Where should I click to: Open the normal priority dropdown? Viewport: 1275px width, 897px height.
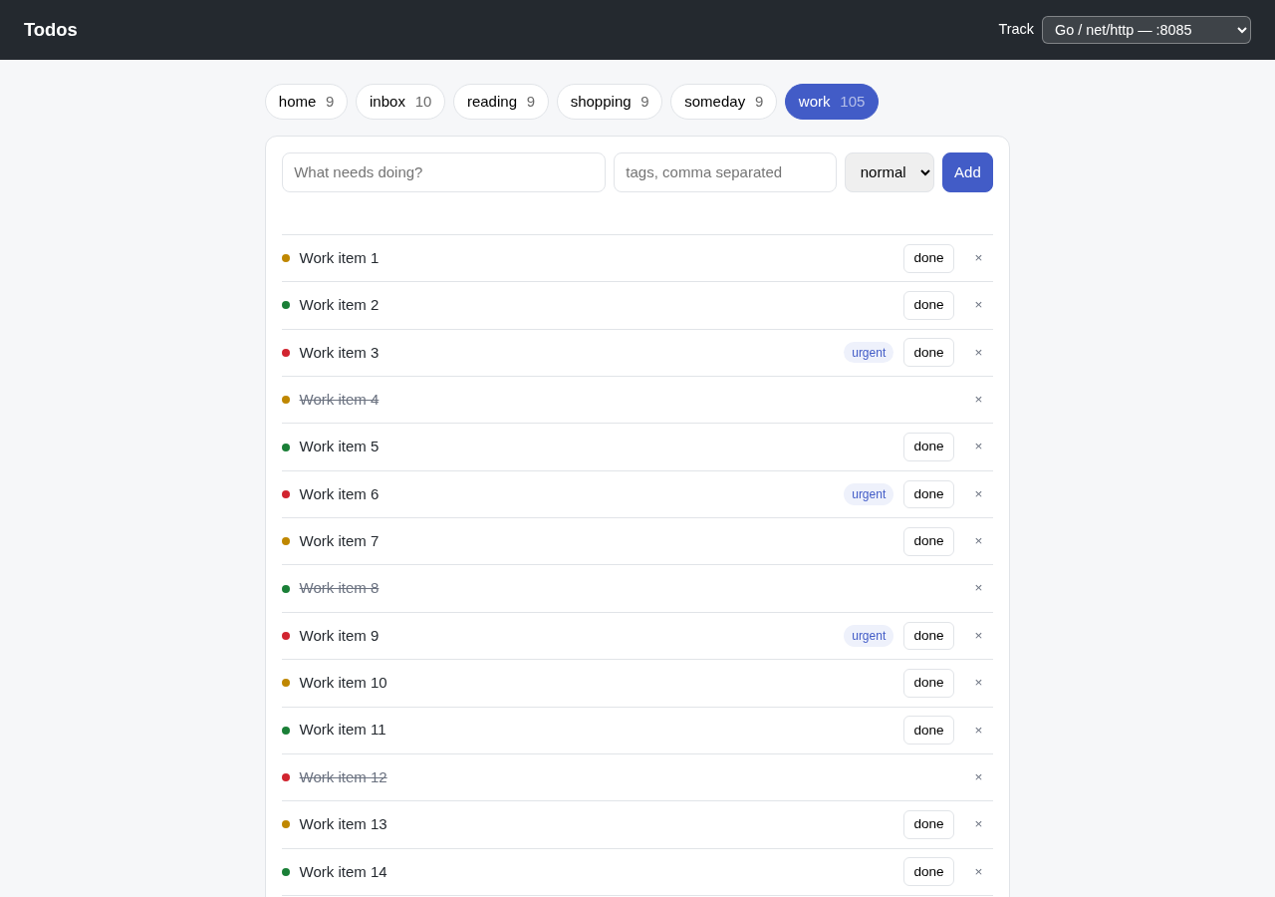[x=890, y=172]
